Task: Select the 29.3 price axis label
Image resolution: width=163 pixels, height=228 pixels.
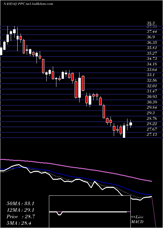Action: tap(151, 113)
